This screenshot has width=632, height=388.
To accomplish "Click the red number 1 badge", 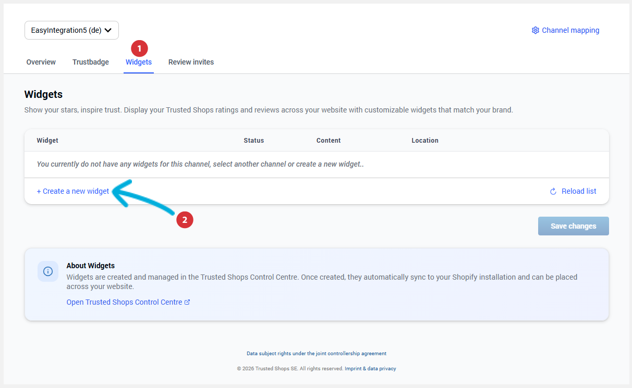I will 139,48.
